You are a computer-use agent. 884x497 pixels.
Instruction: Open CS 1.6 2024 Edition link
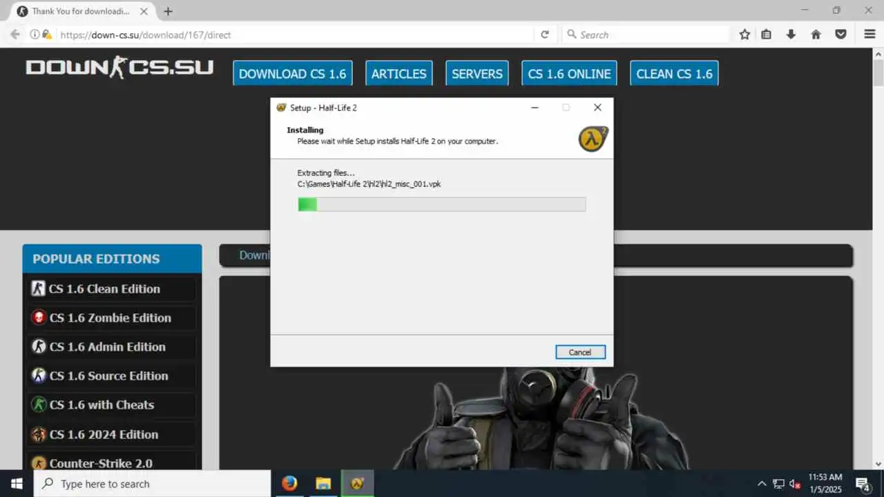104,434
